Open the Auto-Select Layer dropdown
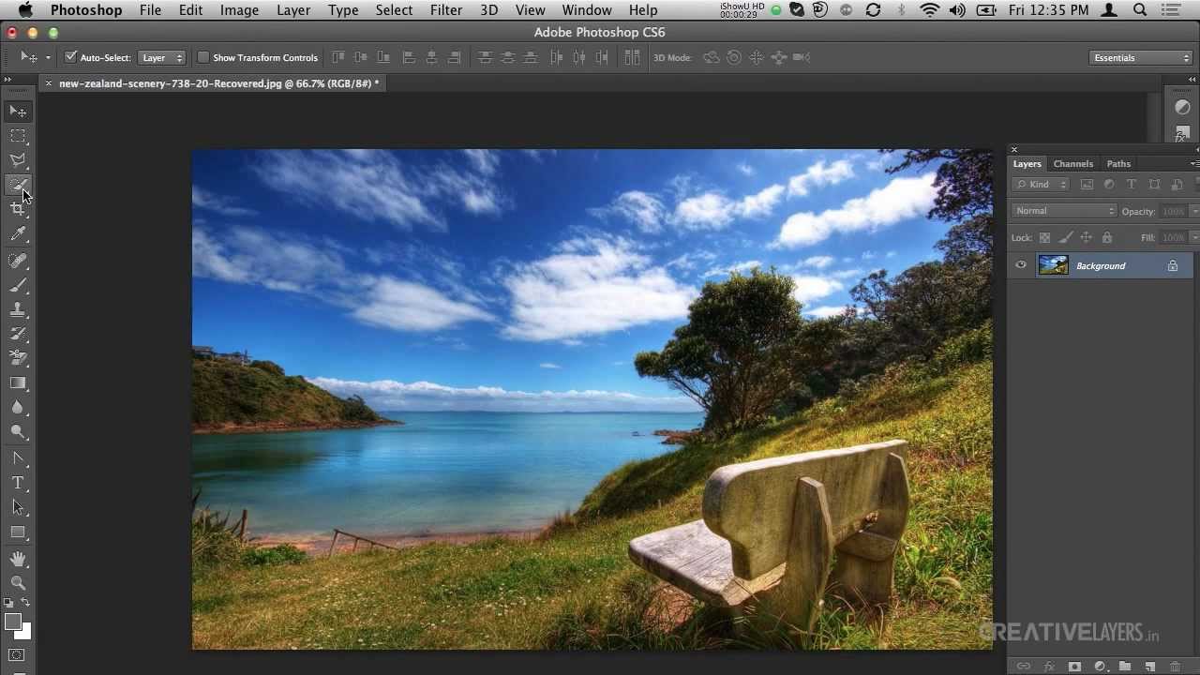 (x=162, y=57)
